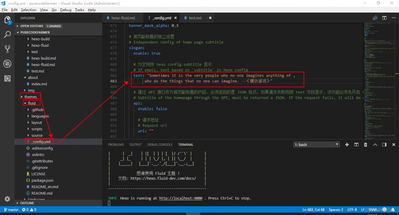Viewport: 399px width, 215px height.
Task: Move the panel to the side
Action: pos(384,144)
